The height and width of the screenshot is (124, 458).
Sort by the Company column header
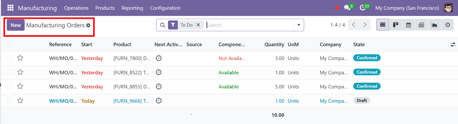[x=331, y=44]
